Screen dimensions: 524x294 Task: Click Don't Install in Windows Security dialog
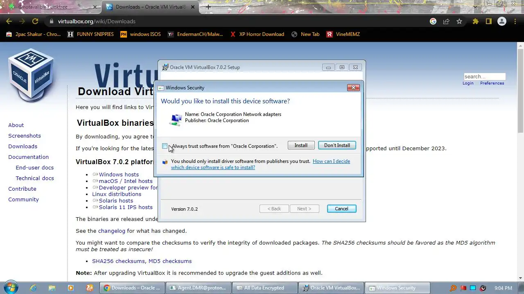pyautogui.click(x=337, y=145)
